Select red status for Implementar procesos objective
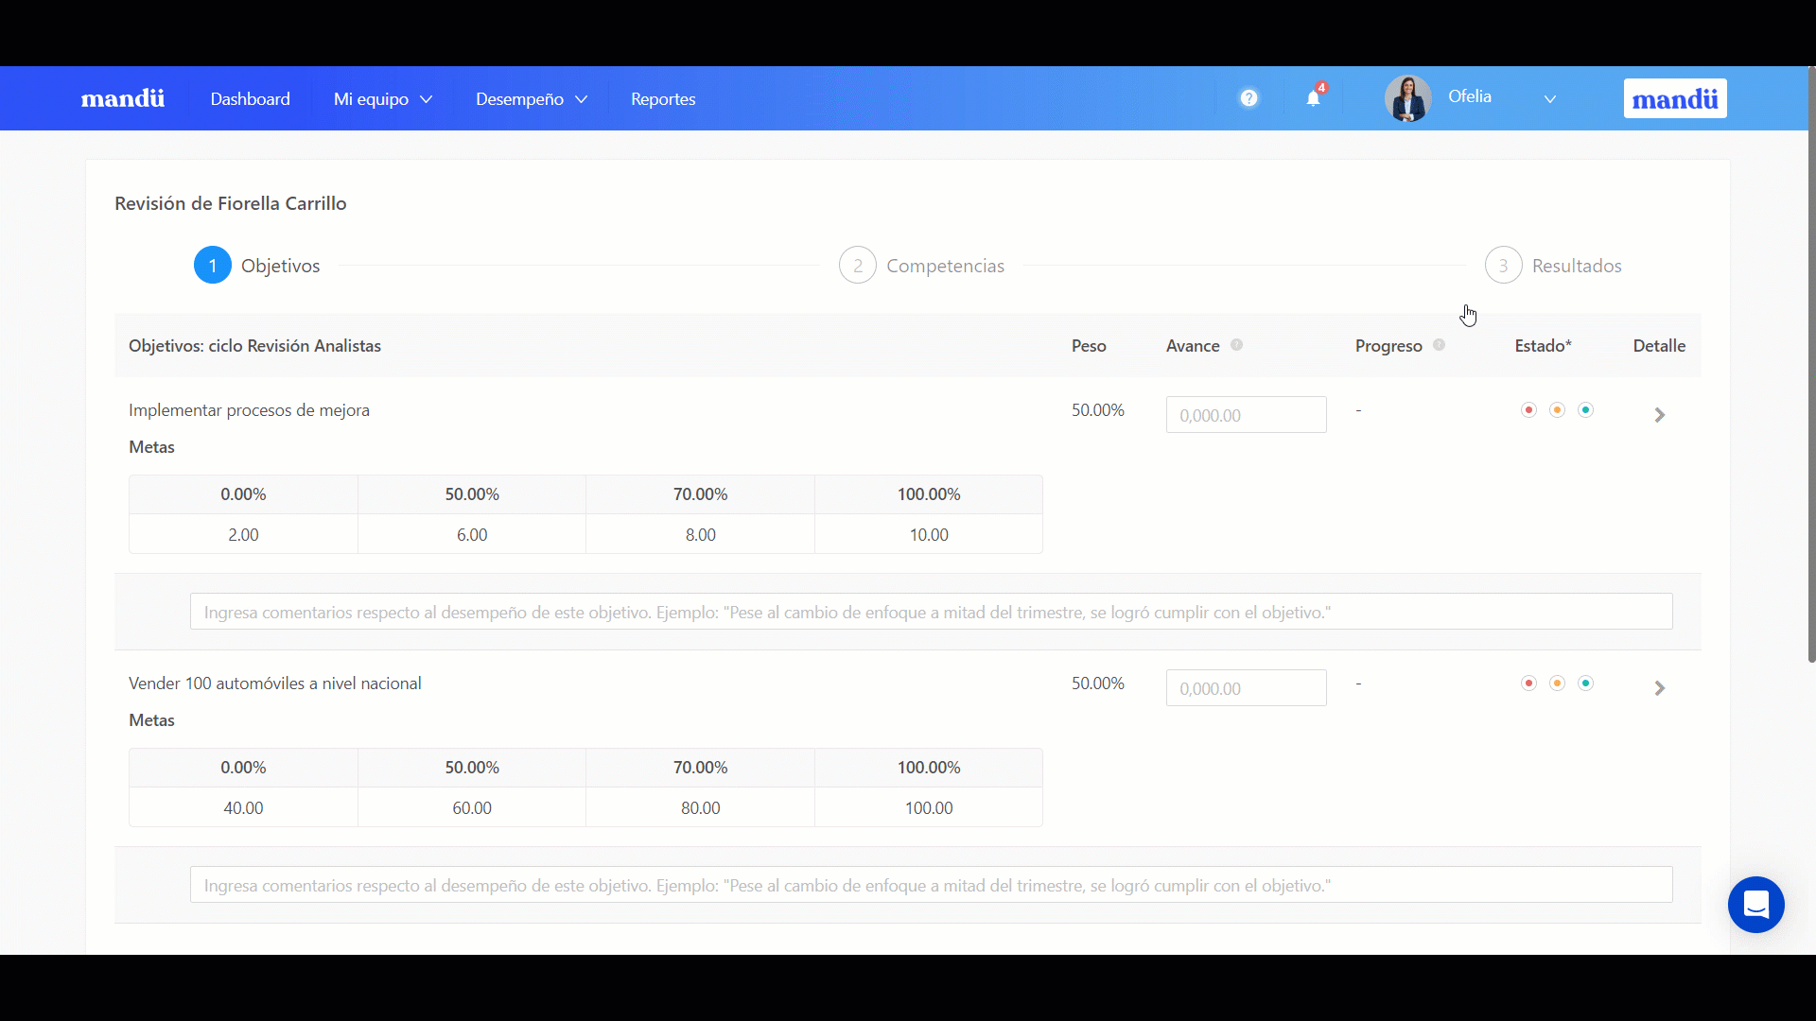 point(1528,409)
